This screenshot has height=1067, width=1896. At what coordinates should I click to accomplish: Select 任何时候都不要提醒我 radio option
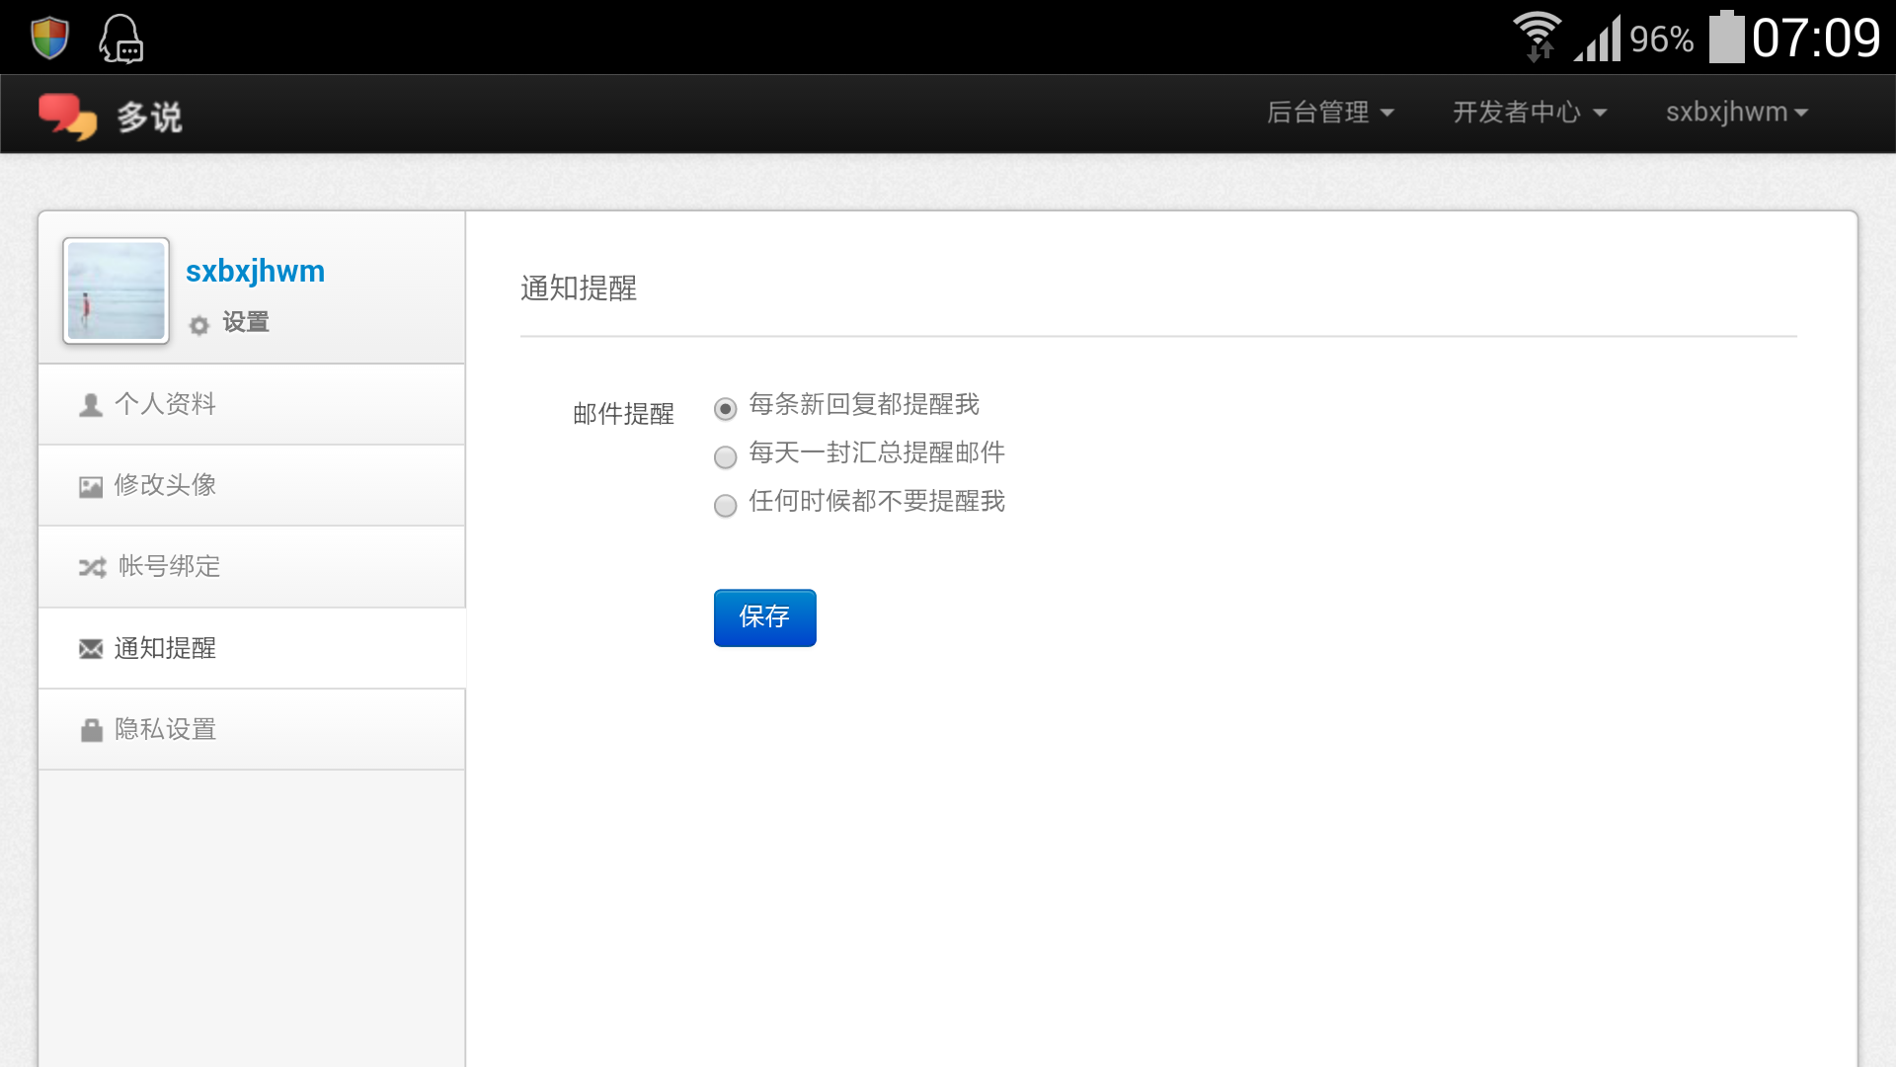(x=725, y=505)
